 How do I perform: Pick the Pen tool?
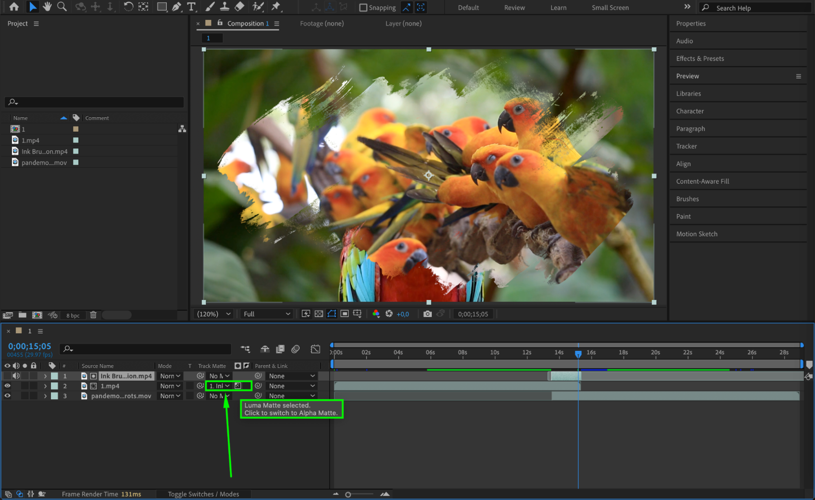point(176,7)
